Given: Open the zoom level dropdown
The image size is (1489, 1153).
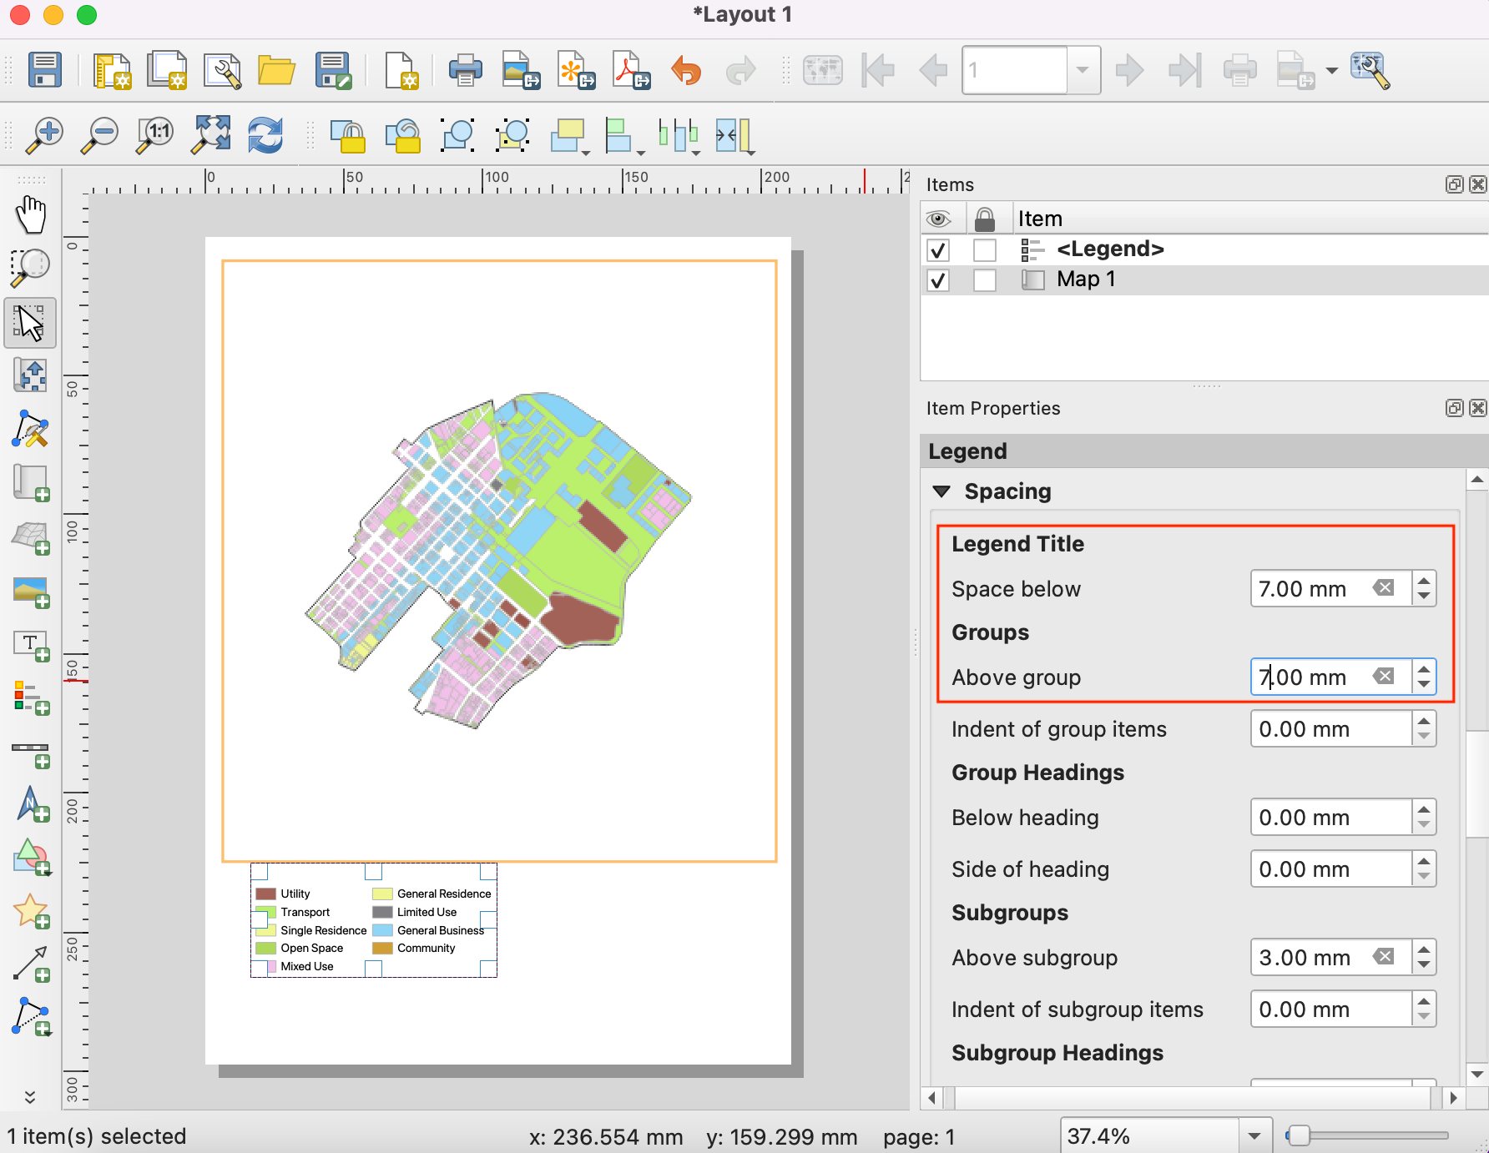Looking at the screenshot, I should (1254, 1136).
